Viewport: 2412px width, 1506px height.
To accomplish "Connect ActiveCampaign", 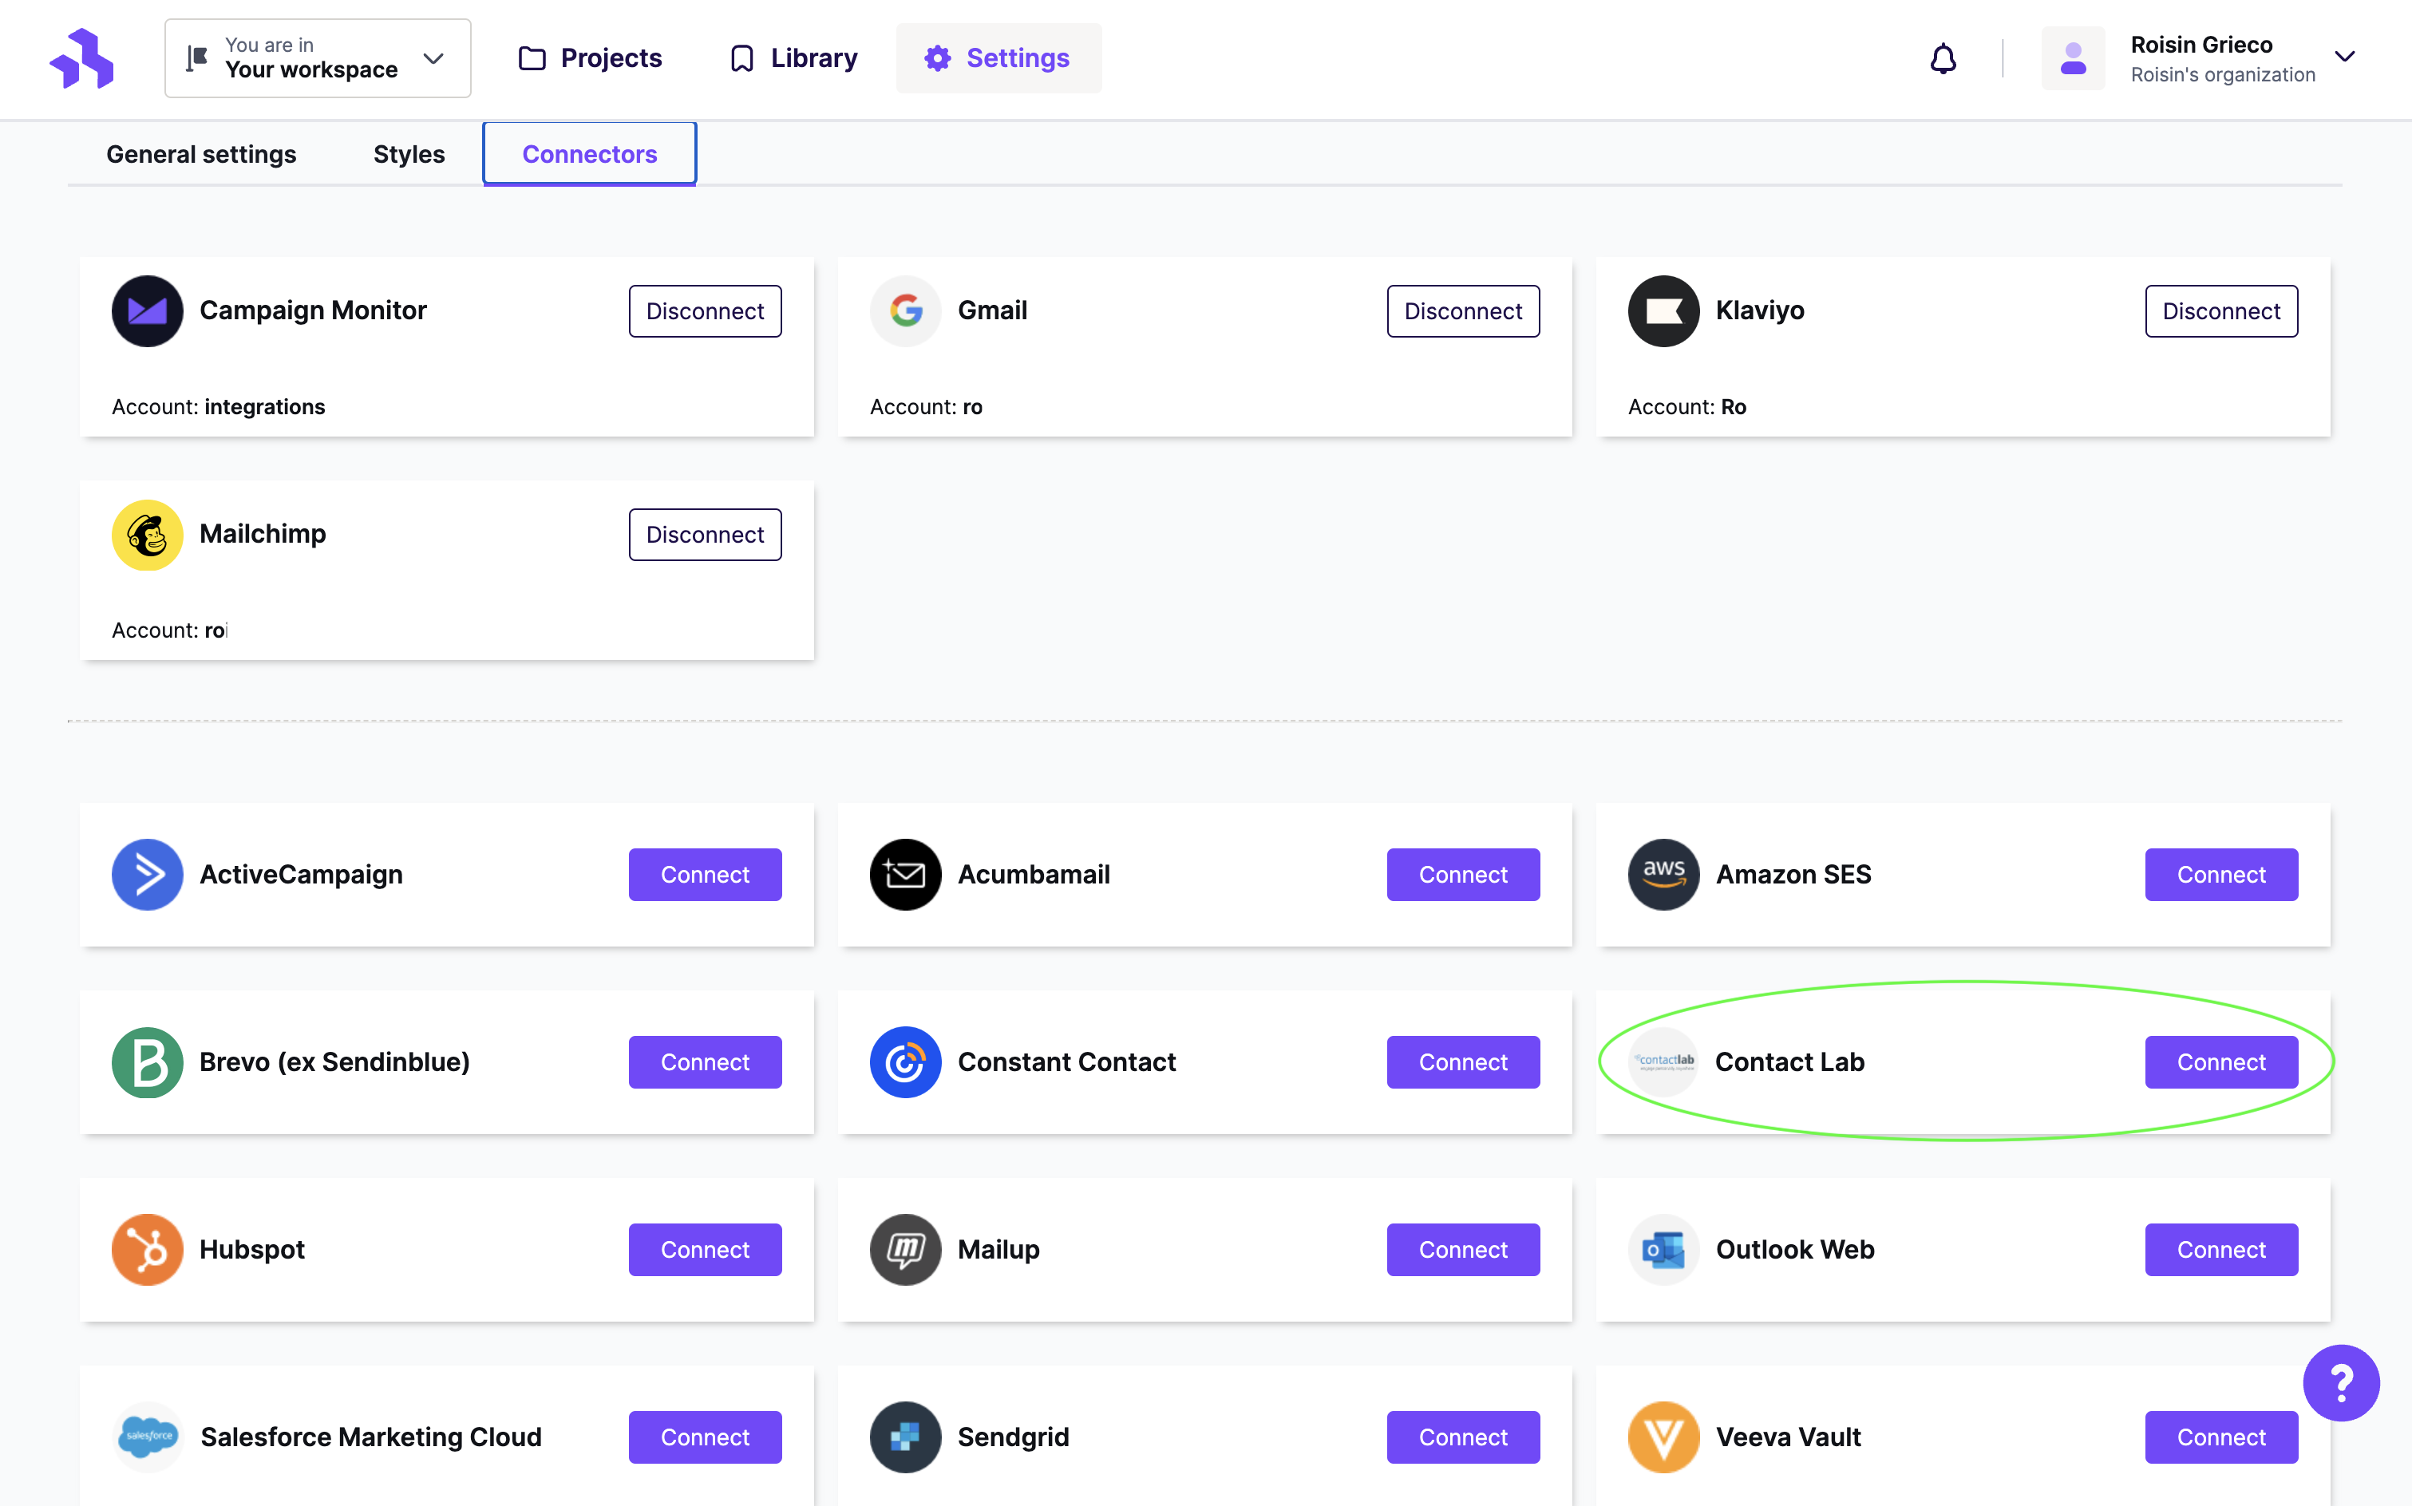I will tap(705, 875).
